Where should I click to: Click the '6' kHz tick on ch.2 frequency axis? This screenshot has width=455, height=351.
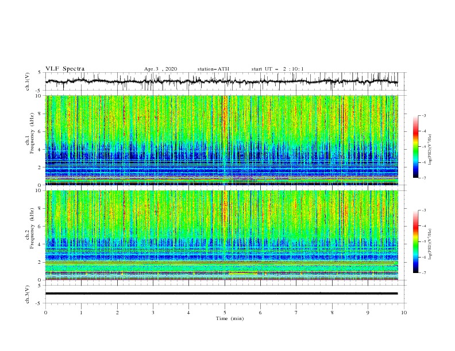[40, 227]
